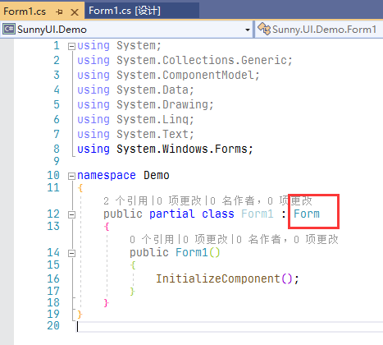383x345 pixels.
Task: Collapse the Form1 class region
Action: 71,214
